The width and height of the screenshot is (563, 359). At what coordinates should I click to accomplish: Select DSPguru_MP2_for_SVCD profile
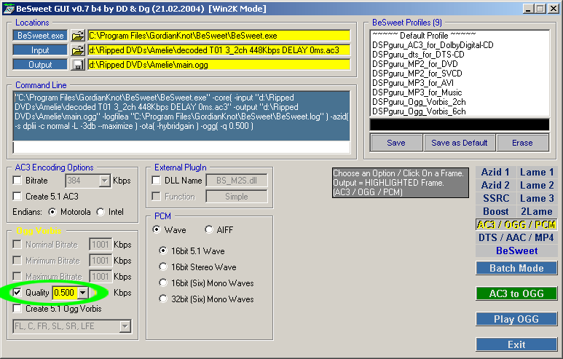click(x=417, y=74)
